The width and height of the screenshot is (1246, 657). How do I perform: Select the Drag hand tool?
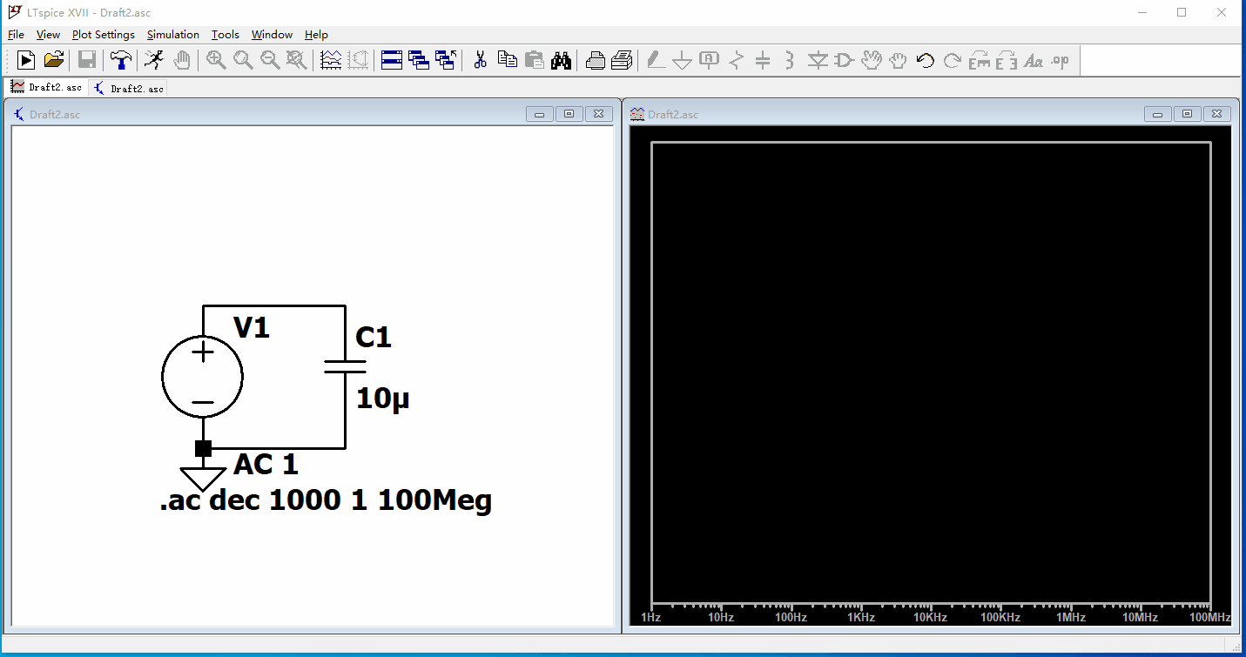[x=898, y=60]
